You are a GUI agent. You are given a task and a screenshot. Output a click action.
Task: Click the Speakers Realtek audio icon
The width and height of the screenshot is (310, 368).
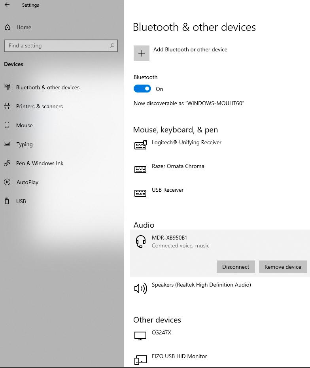140,289
